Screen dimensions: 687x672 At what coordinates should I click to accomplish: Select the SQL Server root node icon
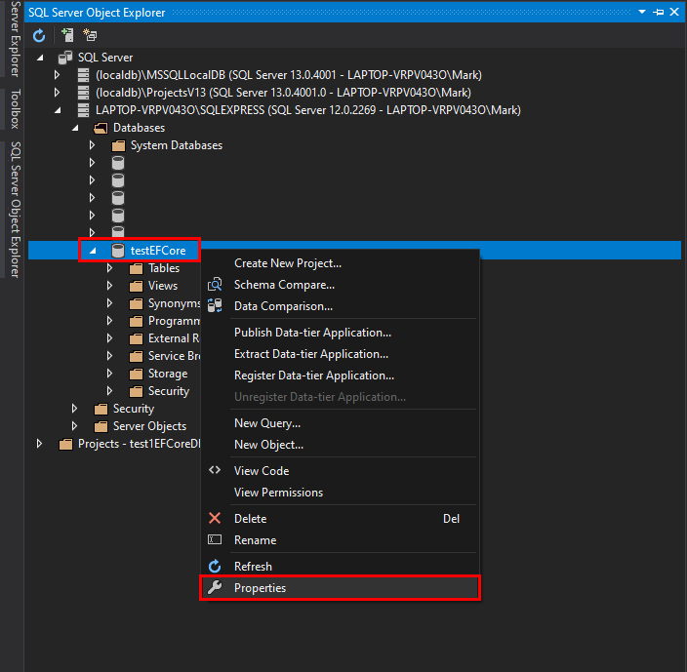click(x=65, y=58)
